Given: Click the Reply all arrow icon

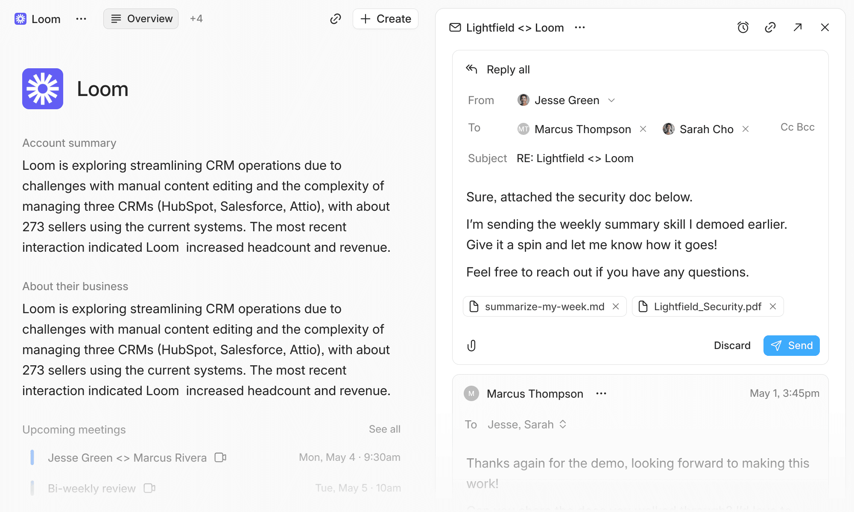Looking at the screenshot, I should (471, 69).
